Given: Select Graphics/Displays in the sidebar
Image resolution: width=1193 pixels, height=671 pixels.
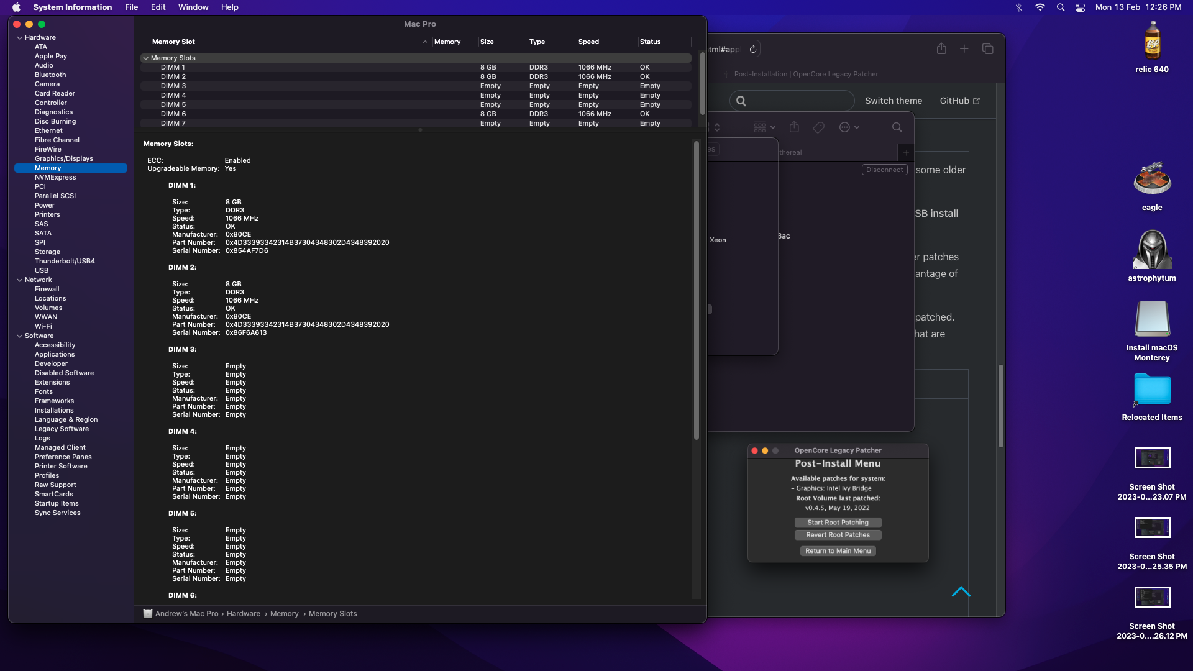Looking at the screenshot, I should (x=63, y=158).
